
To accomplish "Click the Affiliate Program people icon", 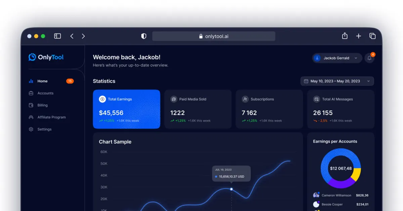I will click(31, 117).
